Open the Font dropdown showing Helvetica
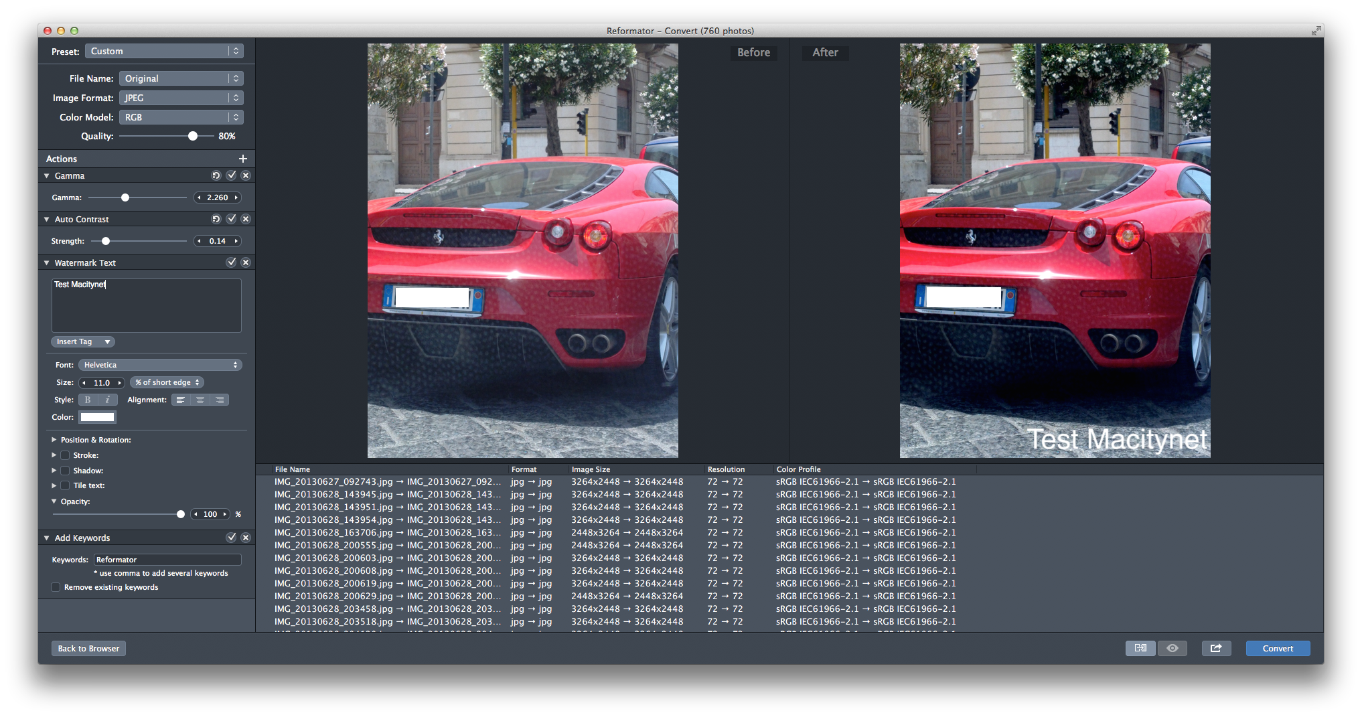Screen dimensions: 1362x717 click(160, 365)
